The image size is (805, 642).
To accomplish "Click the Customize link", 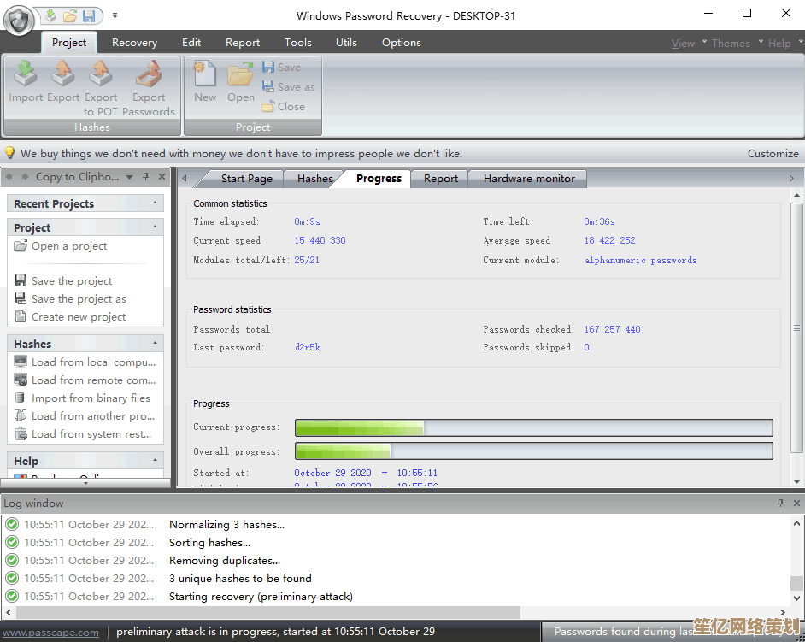I will coord(773,154).
